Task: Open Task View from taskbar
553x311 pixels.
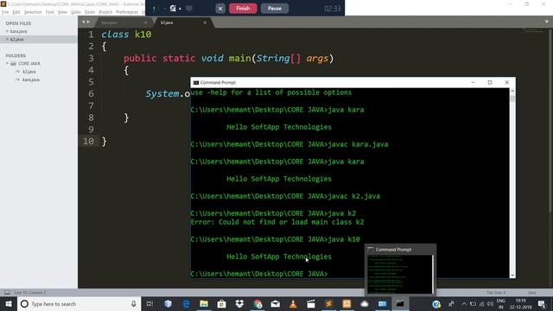Action: click(x=149, y=303)
